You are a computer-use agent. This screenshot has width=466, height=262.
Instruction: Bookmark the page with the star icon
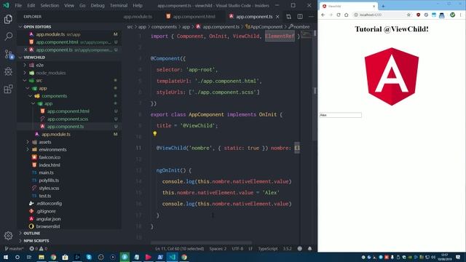(x=408, y=15)
